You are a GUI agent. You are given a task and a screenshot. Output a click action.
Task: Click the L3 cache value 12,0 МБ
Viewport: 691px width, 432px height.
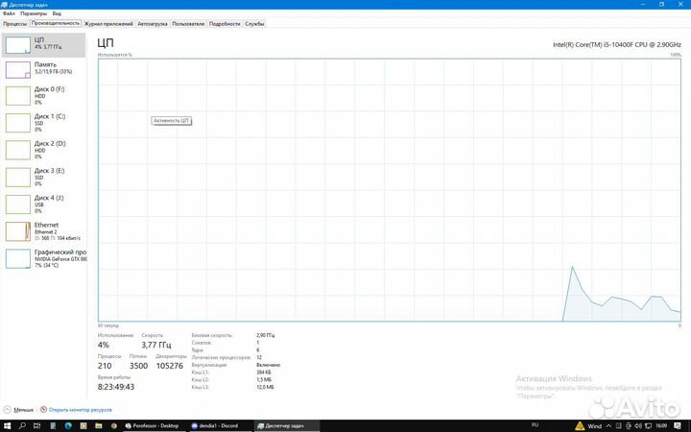(x=265, y=387)
